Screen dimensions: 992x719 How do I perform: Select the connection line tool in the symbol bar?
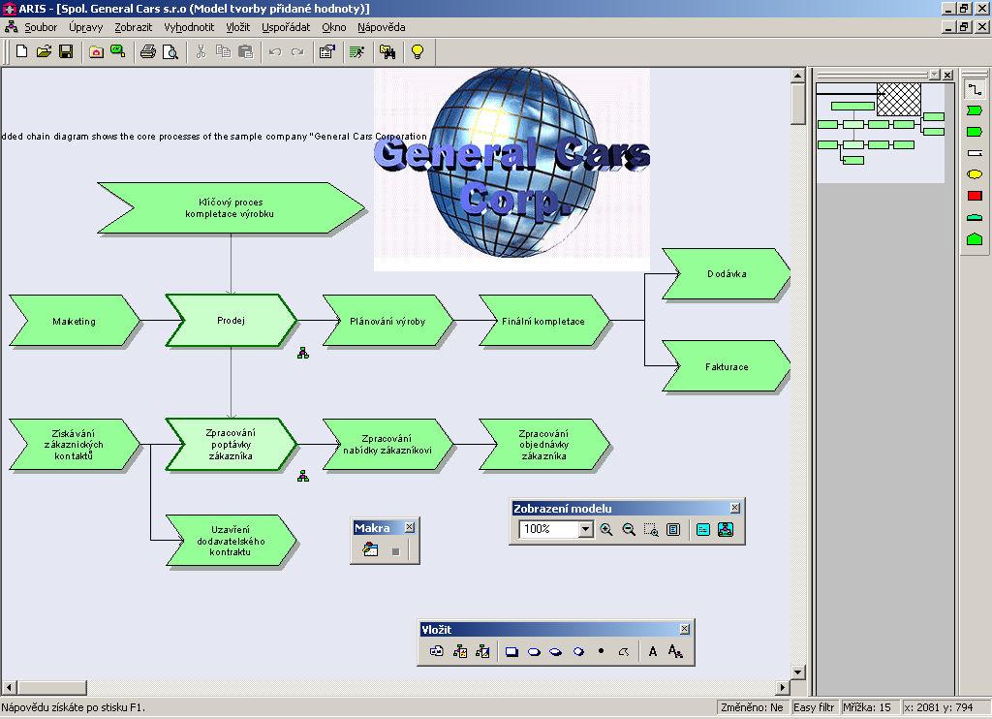[x=975, y=89]
